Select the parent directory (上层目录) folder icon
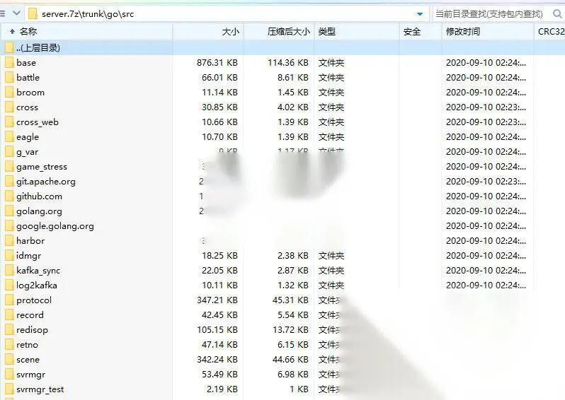 click(10, 48)
